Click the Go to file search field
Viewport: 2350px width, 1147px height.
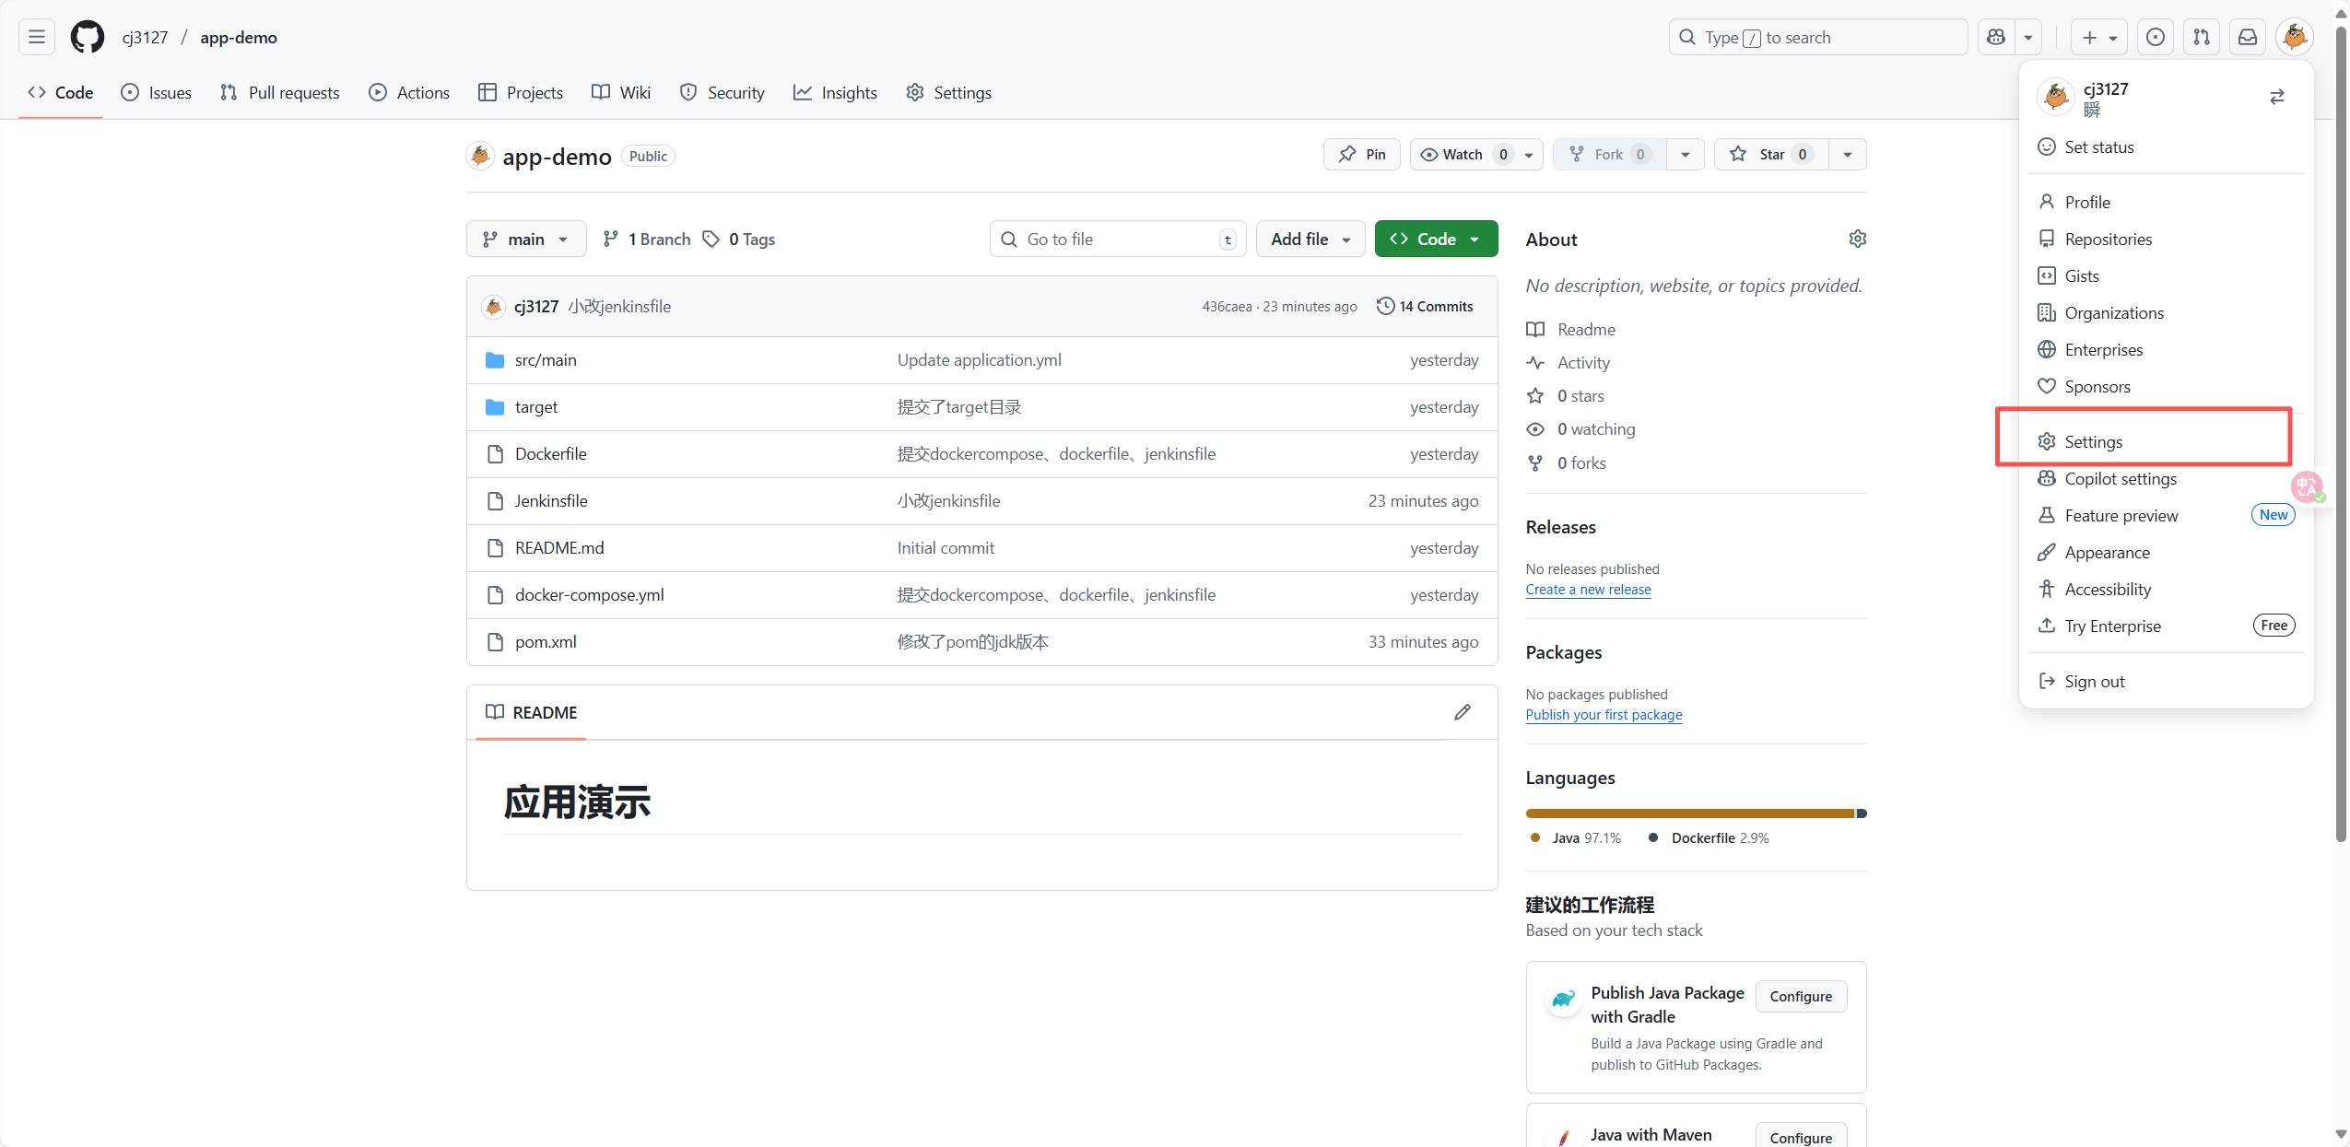coord(1118,239)
